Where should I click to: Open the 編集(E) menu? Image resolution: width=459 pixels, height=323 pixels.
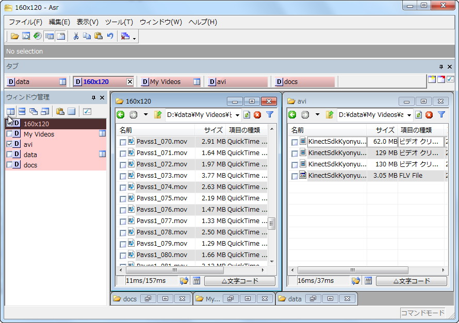tap(59, 22)
